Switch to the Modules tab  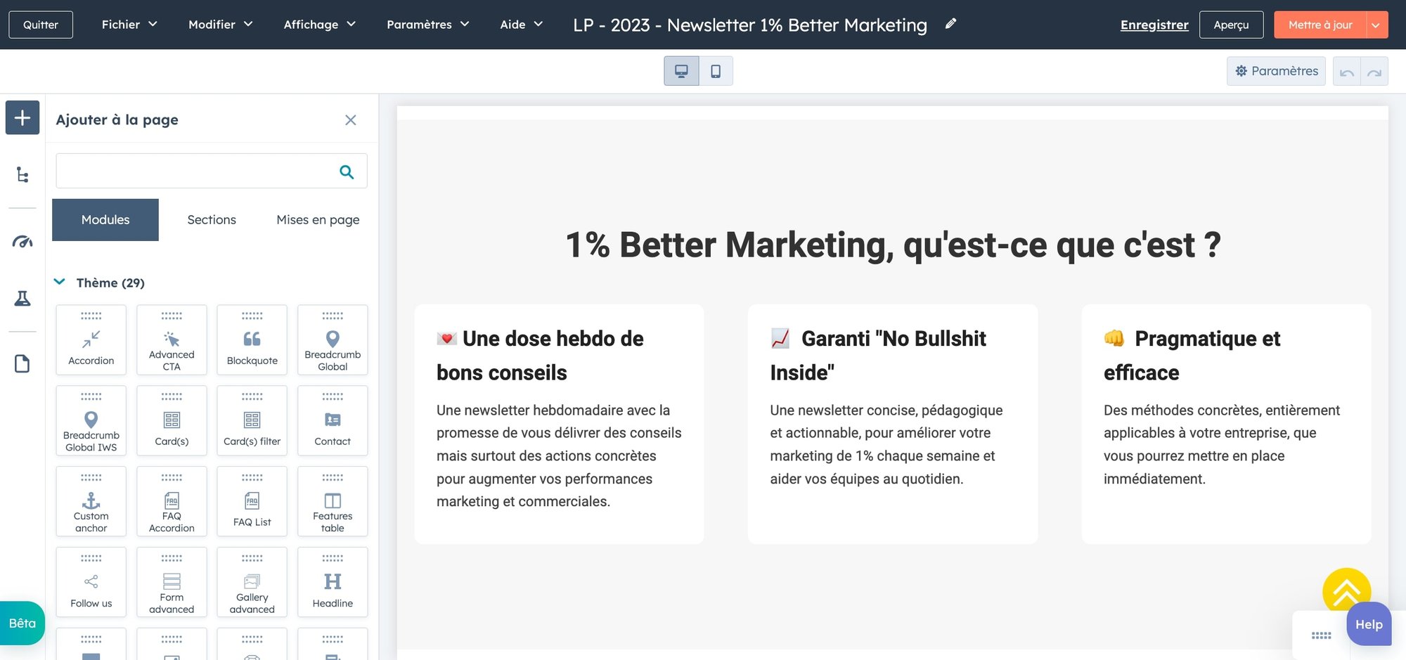point(105,220)
